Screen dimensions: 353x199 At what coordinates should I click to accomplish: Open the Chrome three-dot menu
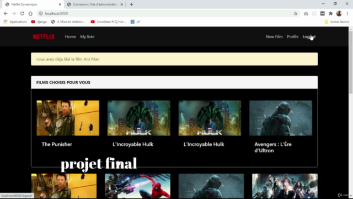[x=347, y=13]
